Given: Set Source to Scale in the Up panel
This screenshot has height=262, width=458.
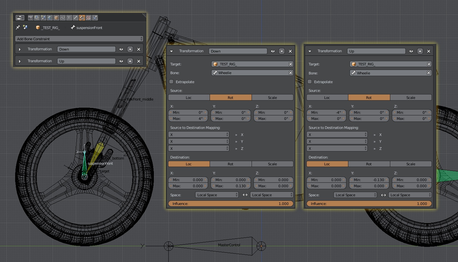Looking at the screenshot, I should tap(411, 98).
